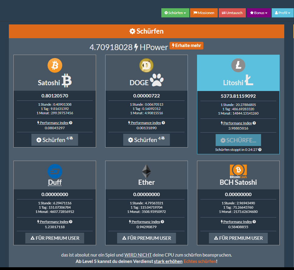Click the flag icon on Missionen button
The width and height of the screenshot is (294, 270).
(x=195, y=13)
